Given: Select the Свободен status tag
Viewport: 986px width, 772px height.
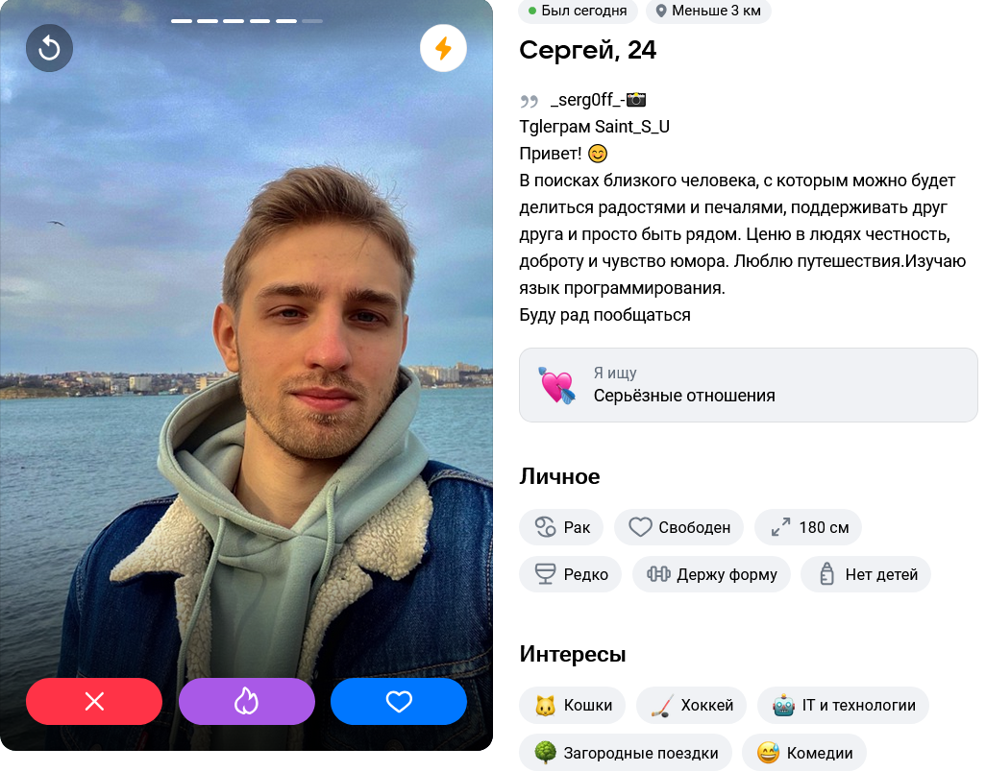Looking at the screenshot, I should click(x=679, y=527).
